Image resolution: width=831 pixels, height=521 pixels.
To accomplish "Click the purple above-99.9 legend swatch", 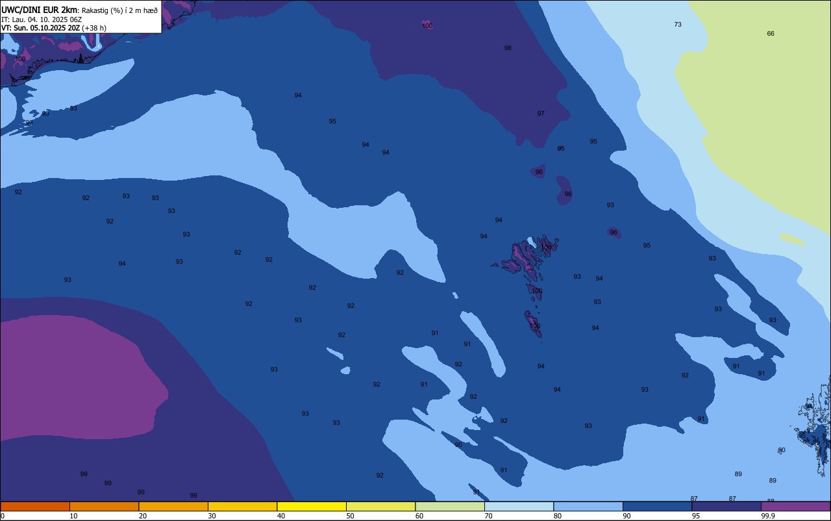I will [x=795, y=506].
